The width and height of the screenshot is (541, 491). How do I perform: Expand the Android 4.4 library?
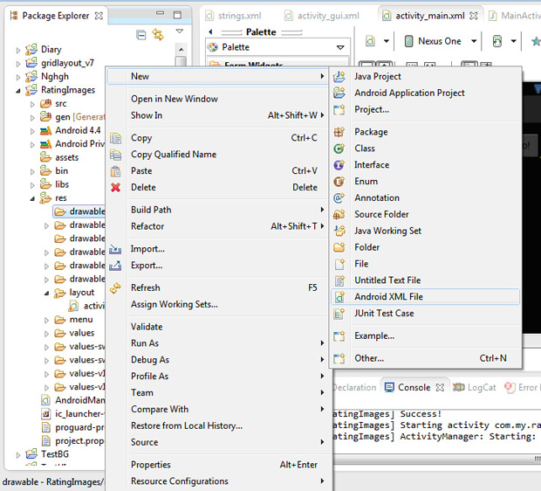[x=32, y=131]
